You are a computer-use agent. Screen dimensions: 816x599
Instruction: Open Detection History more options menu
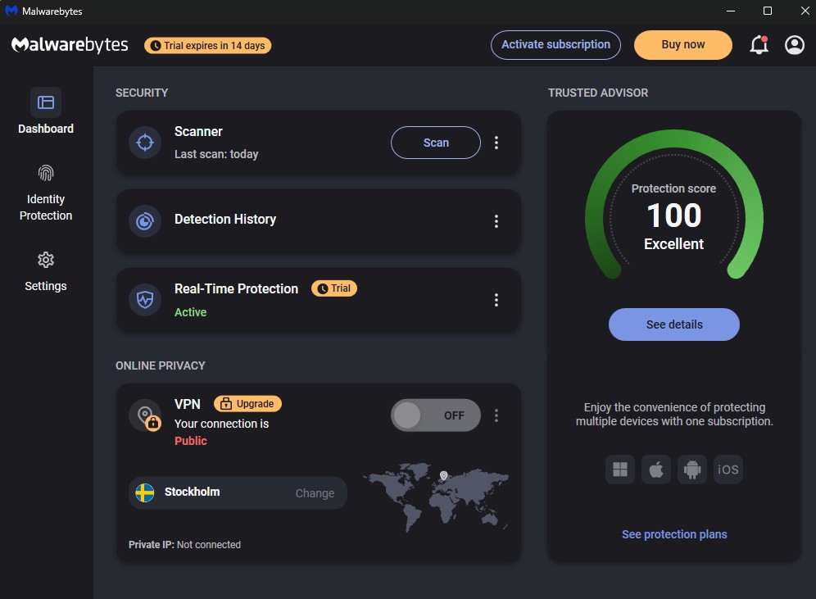tap(496, 221)
